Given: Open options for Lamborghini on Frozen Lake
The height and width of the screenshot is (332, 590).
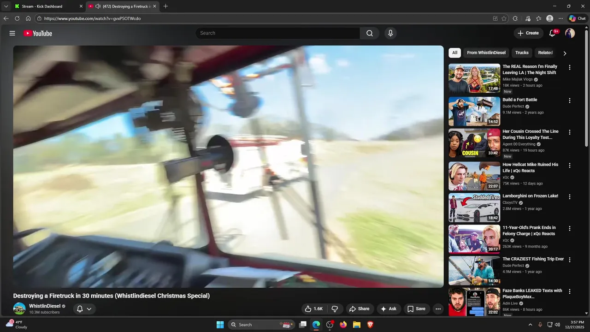Looking at the screenshot, I should 570,196.
